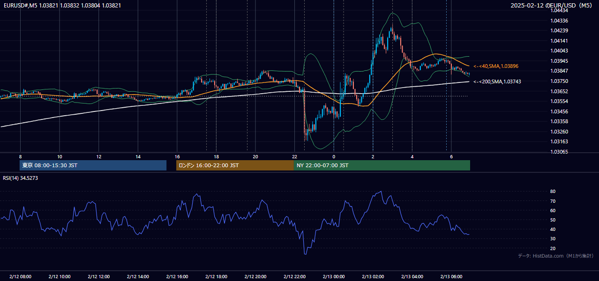
Task: Click price axis value 1.04239
Action: pyautogui.click(x=559, y=30)
